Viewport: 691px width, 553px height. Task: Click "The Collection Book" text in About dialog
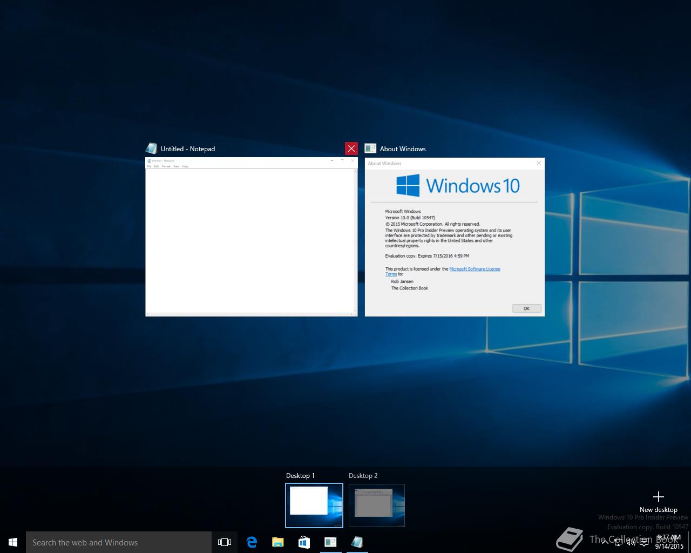[409, 288]
